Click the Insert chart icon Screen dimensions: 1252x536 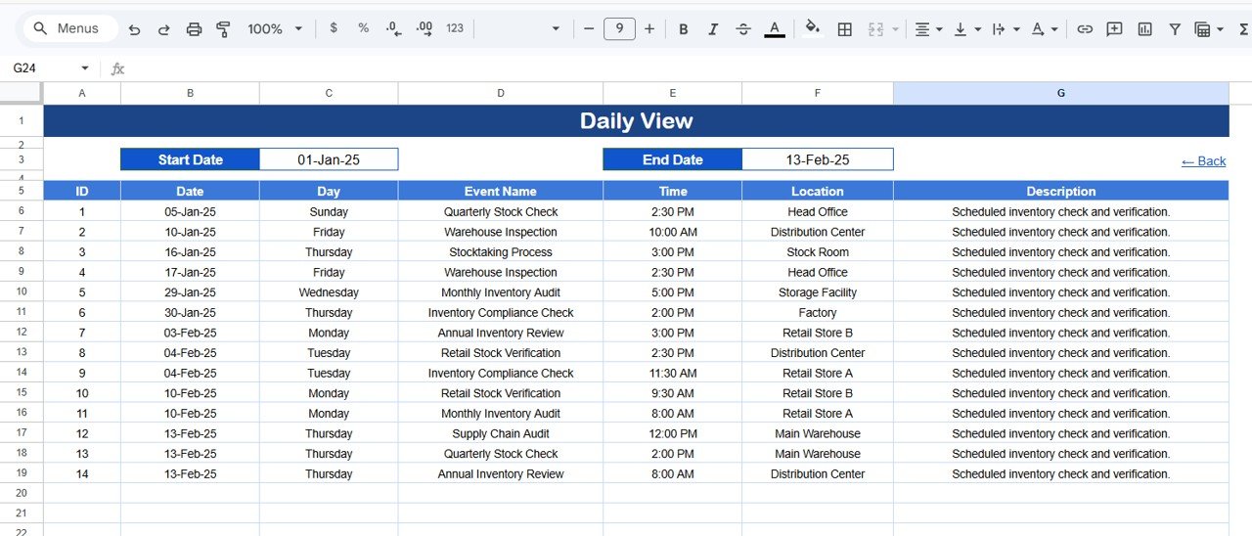(1144, 29)
